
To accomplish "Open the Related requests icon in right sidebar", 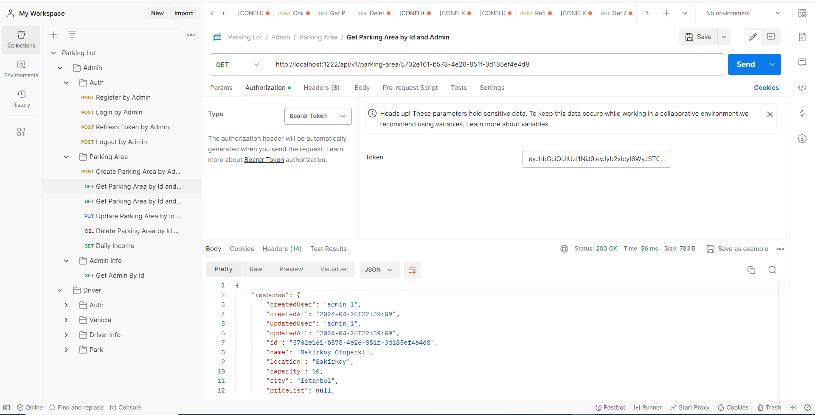I will pyautogui.click(x=802, y=113).
